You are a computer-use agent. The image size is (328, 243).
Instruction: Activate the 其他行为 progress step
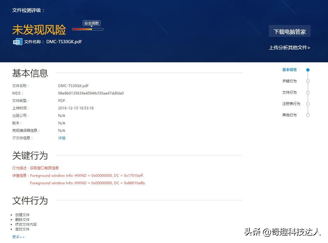pyautogui.click(x=289, y=115)
